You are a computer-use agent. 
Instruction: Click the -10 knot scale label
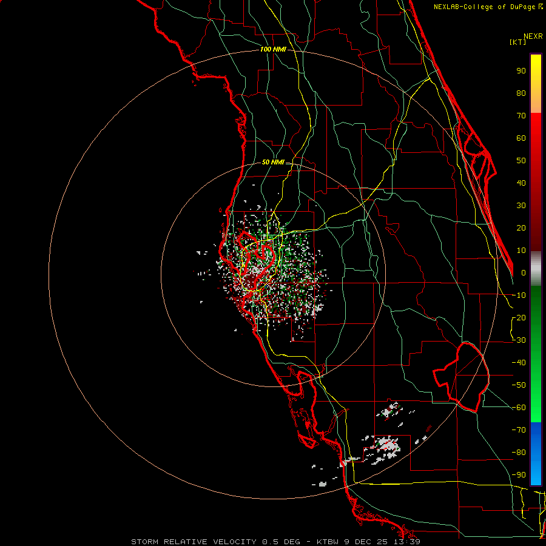point(519,295)
